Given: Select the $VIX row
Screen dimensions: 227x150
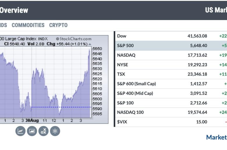Looking at the screenshot, I should (171, 122).
